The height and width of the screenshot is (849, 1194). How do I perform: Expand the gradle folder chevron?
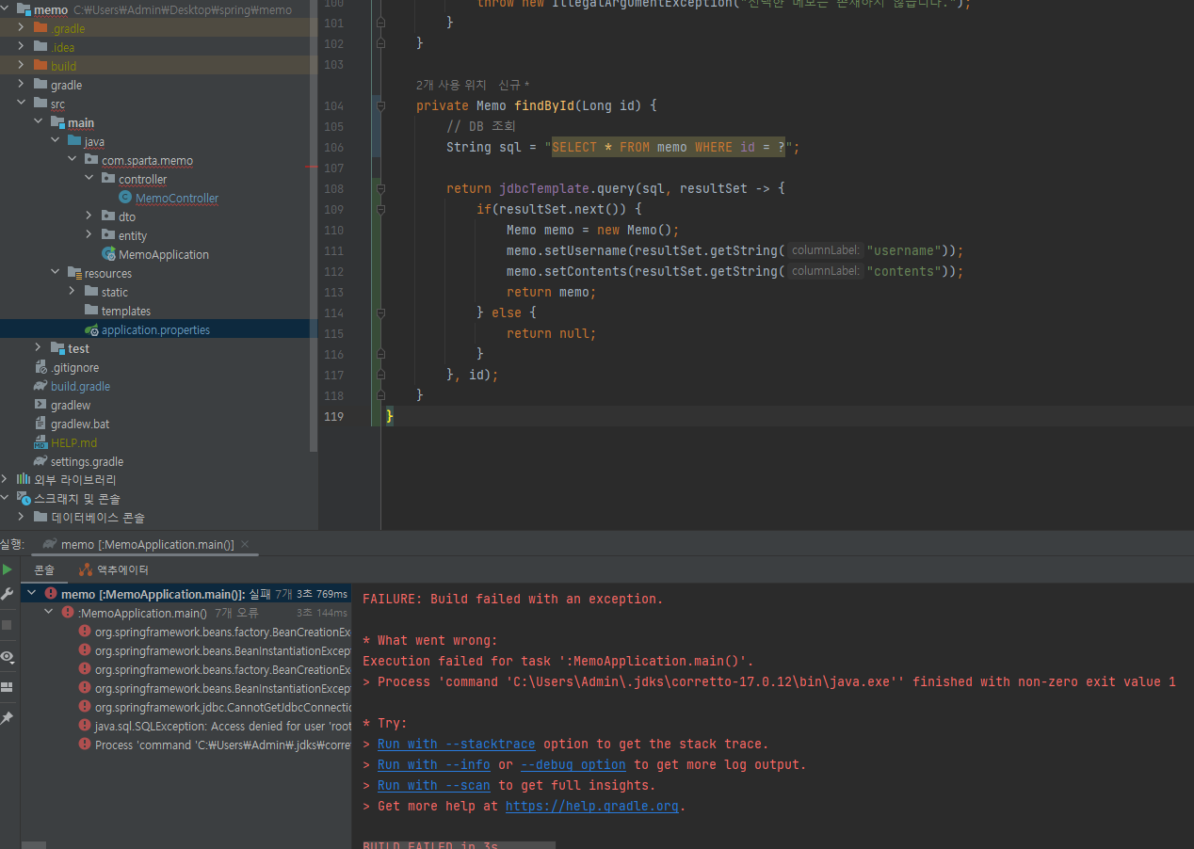21,85
